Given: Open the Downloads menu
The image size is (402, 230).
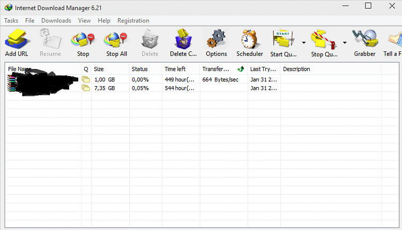Looking at the screenshot, I should [x=56, y=20].
